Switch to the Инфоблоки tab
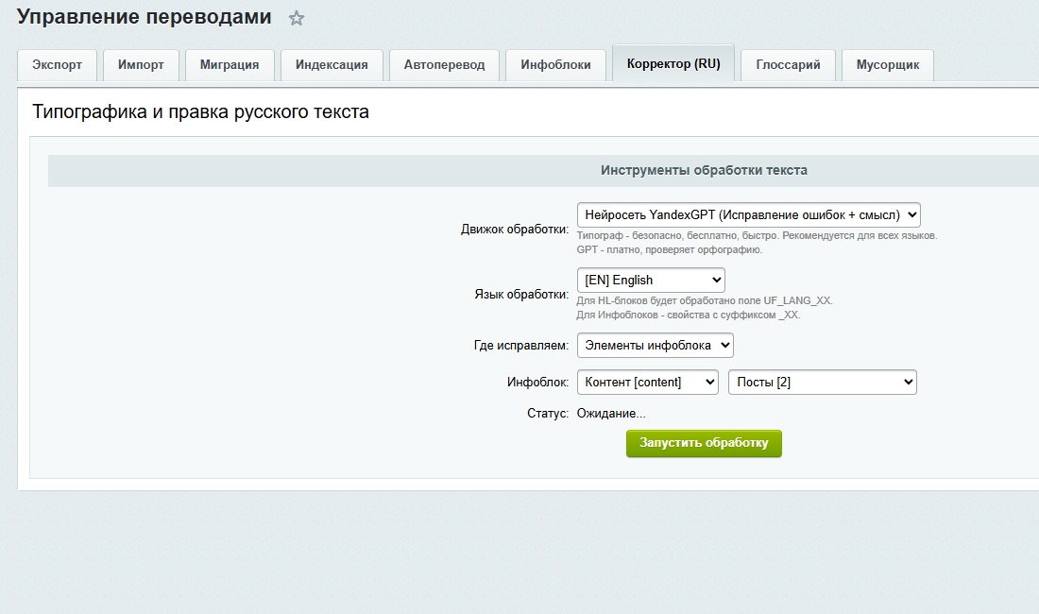Viewport: 1039px width, 614px height. coord(555,65)
